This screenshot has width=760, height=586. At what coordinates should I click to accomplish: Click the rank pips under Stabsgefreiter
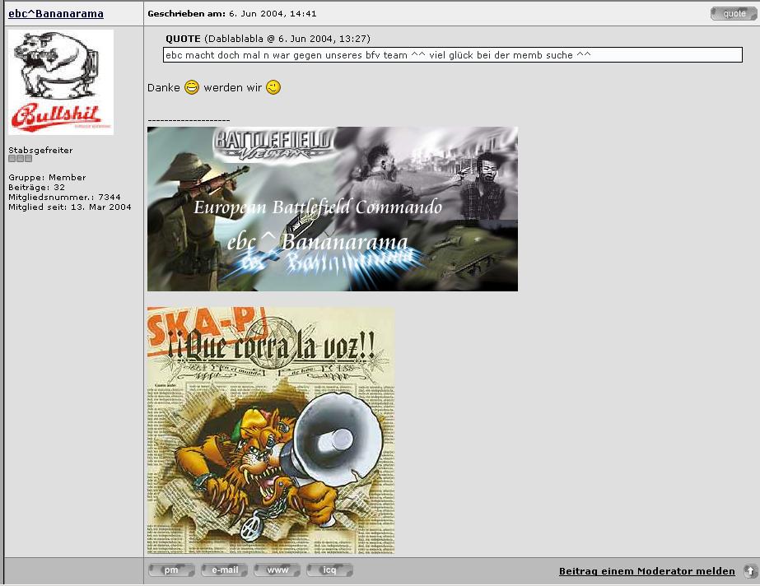[21, 158]
